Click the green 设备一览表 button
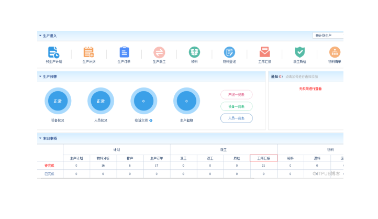378x219 pixels. pos(237,106)
